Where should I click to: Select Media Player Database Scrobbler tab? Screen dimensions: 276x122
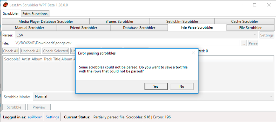pos(46,21)
